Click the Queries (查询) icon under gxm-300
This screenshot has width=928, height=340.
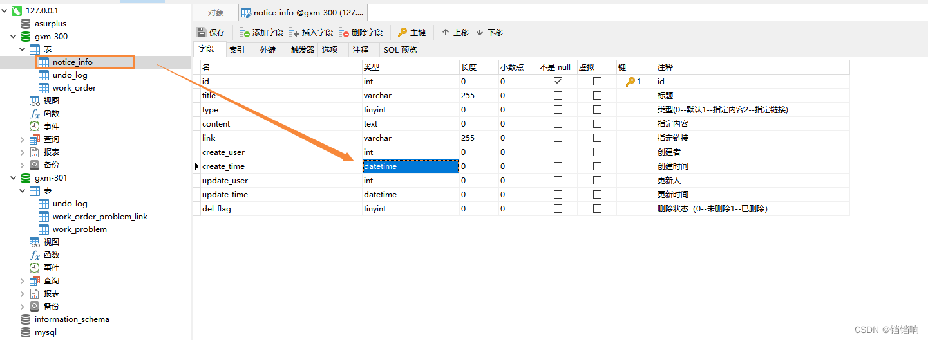click(35, 139)
